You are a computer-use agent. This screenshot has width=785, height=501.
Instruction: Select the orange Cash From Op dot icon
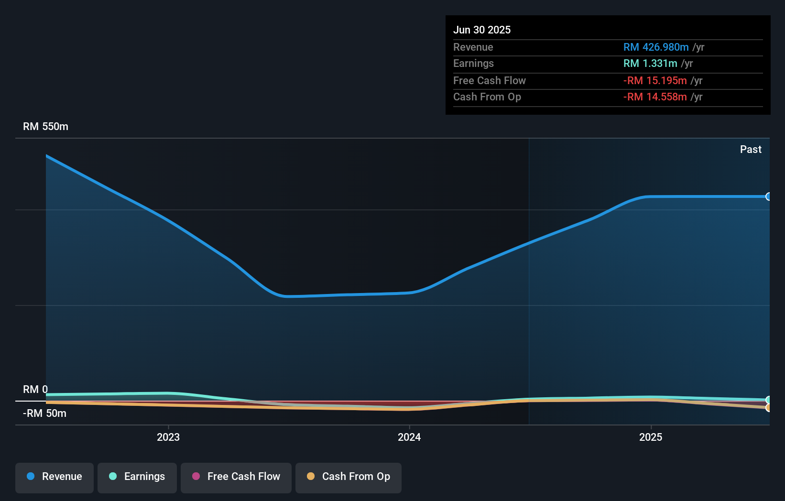[x=310, y=477]
